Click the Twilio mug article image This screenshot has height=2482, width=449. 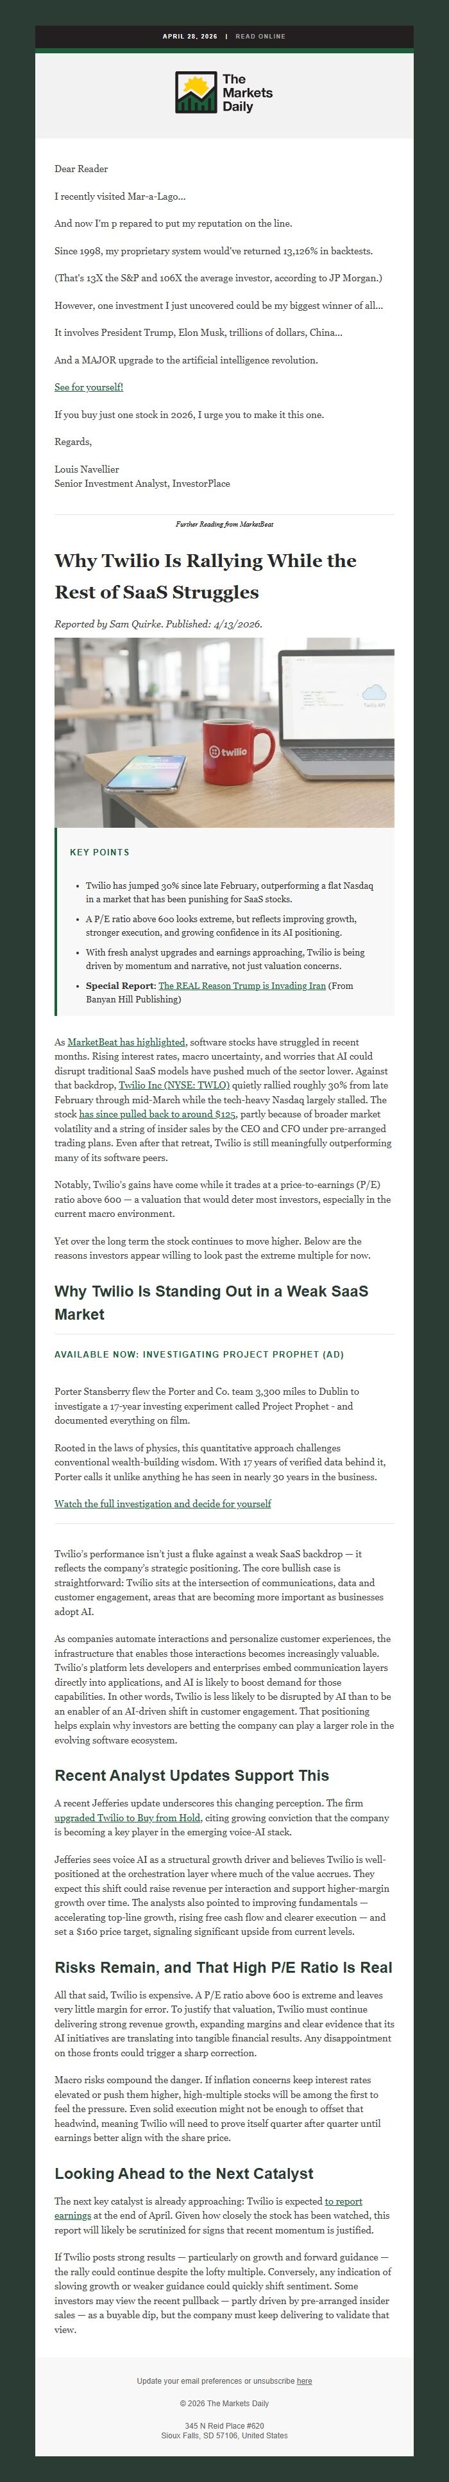(224, 732)
